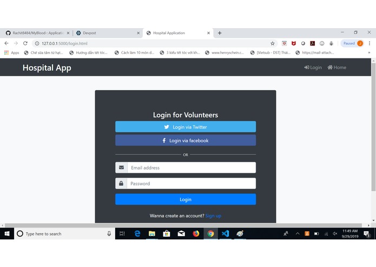
Task: Click the Hospital App brand title
Action: [47, 68]
